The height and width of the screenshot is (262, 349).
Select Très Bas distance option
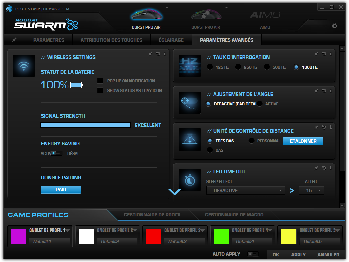click(x=210, y=141)
